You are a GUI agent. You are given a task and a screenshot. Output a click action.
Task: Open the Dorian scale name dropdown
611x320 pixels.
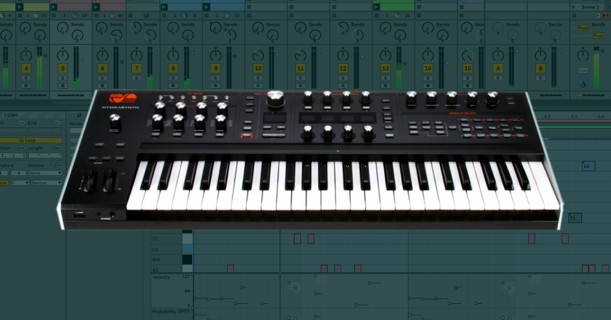(x=46, y=183)
